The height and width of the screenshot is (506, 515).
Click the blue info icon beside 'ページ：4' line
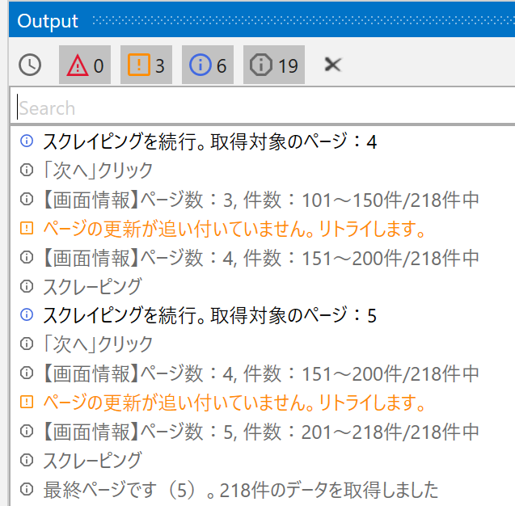pos(27,141)
